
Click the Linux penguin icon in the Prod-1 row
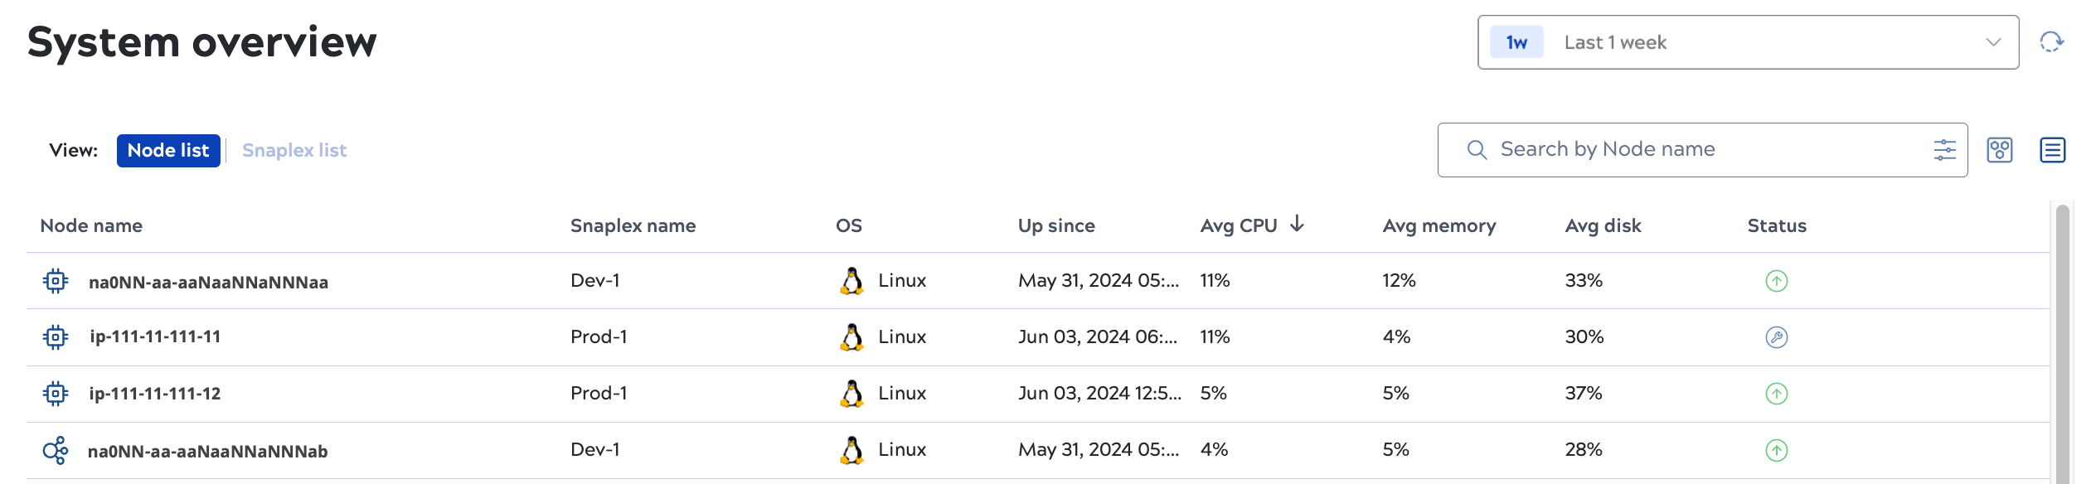(x=851, y=337)
